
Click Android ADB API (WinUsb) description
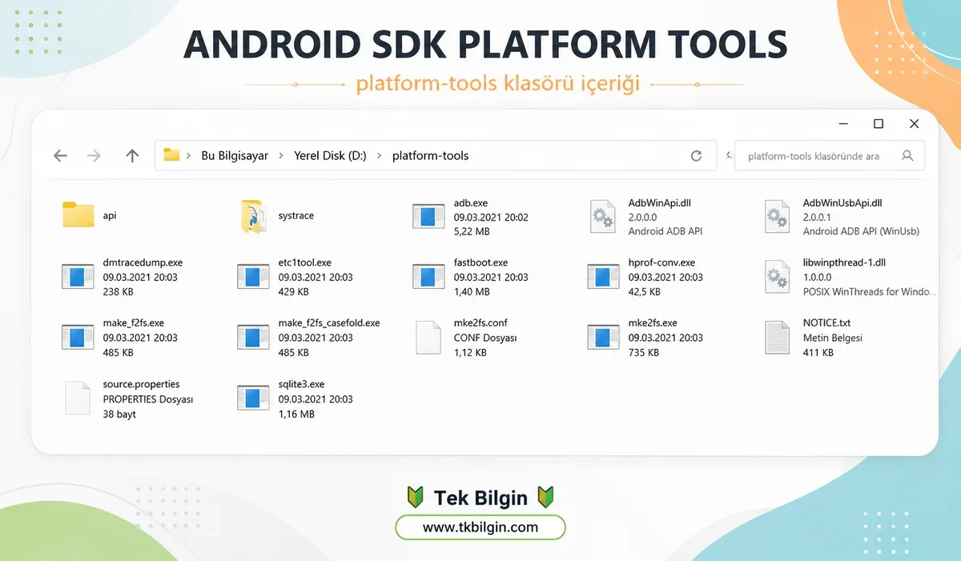click(861, 231)
